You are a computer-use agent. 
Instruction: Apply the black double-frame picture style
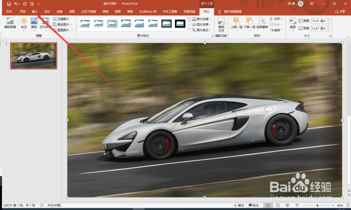point(166,24)
